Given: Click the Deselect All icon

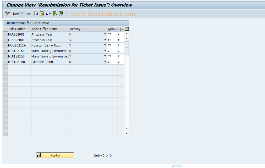Looking at the screenshot, I should point(61,14).
